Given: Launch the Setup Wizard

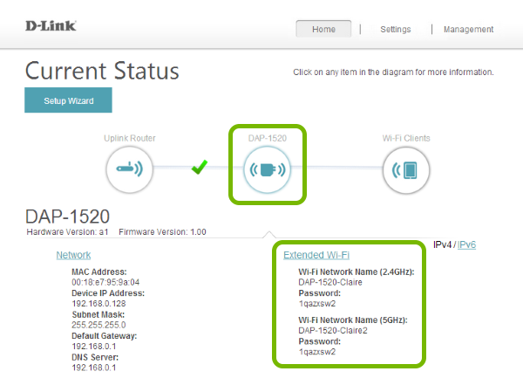Looking at the screenshot, I should pyautogui.click(x=68, y=100).
